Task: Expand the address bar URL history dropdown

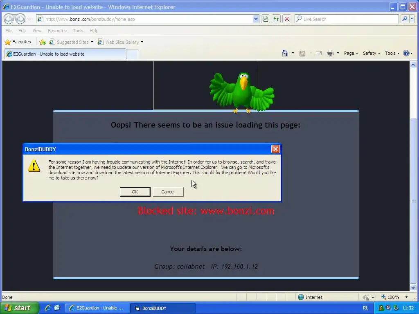Action: click(256, 19)
